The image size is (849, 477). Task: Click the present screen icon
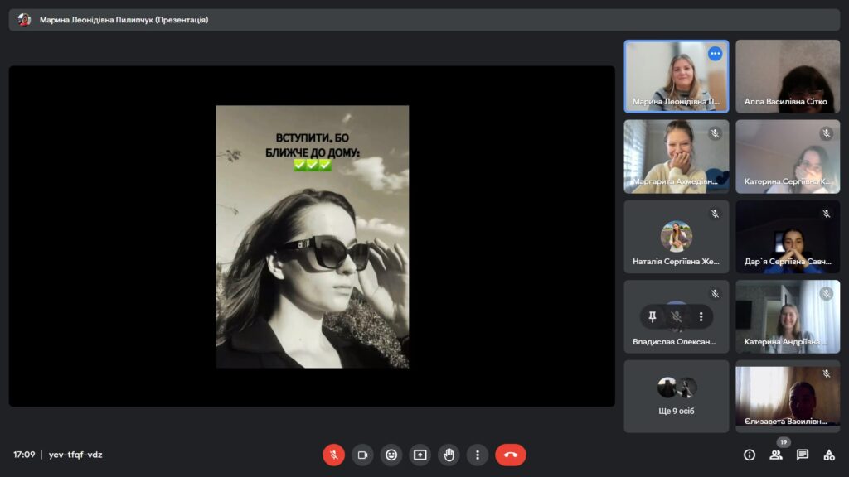click(x=420, y=455)
